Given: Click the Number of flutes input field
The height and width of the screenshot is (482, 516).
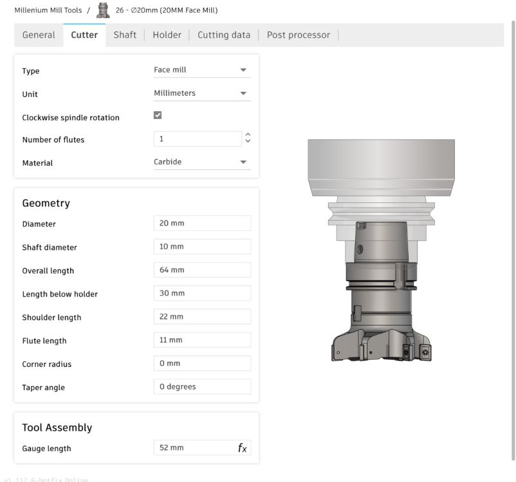Looking at the screenshot, I should pyautogui.click(x=198, y=139).
